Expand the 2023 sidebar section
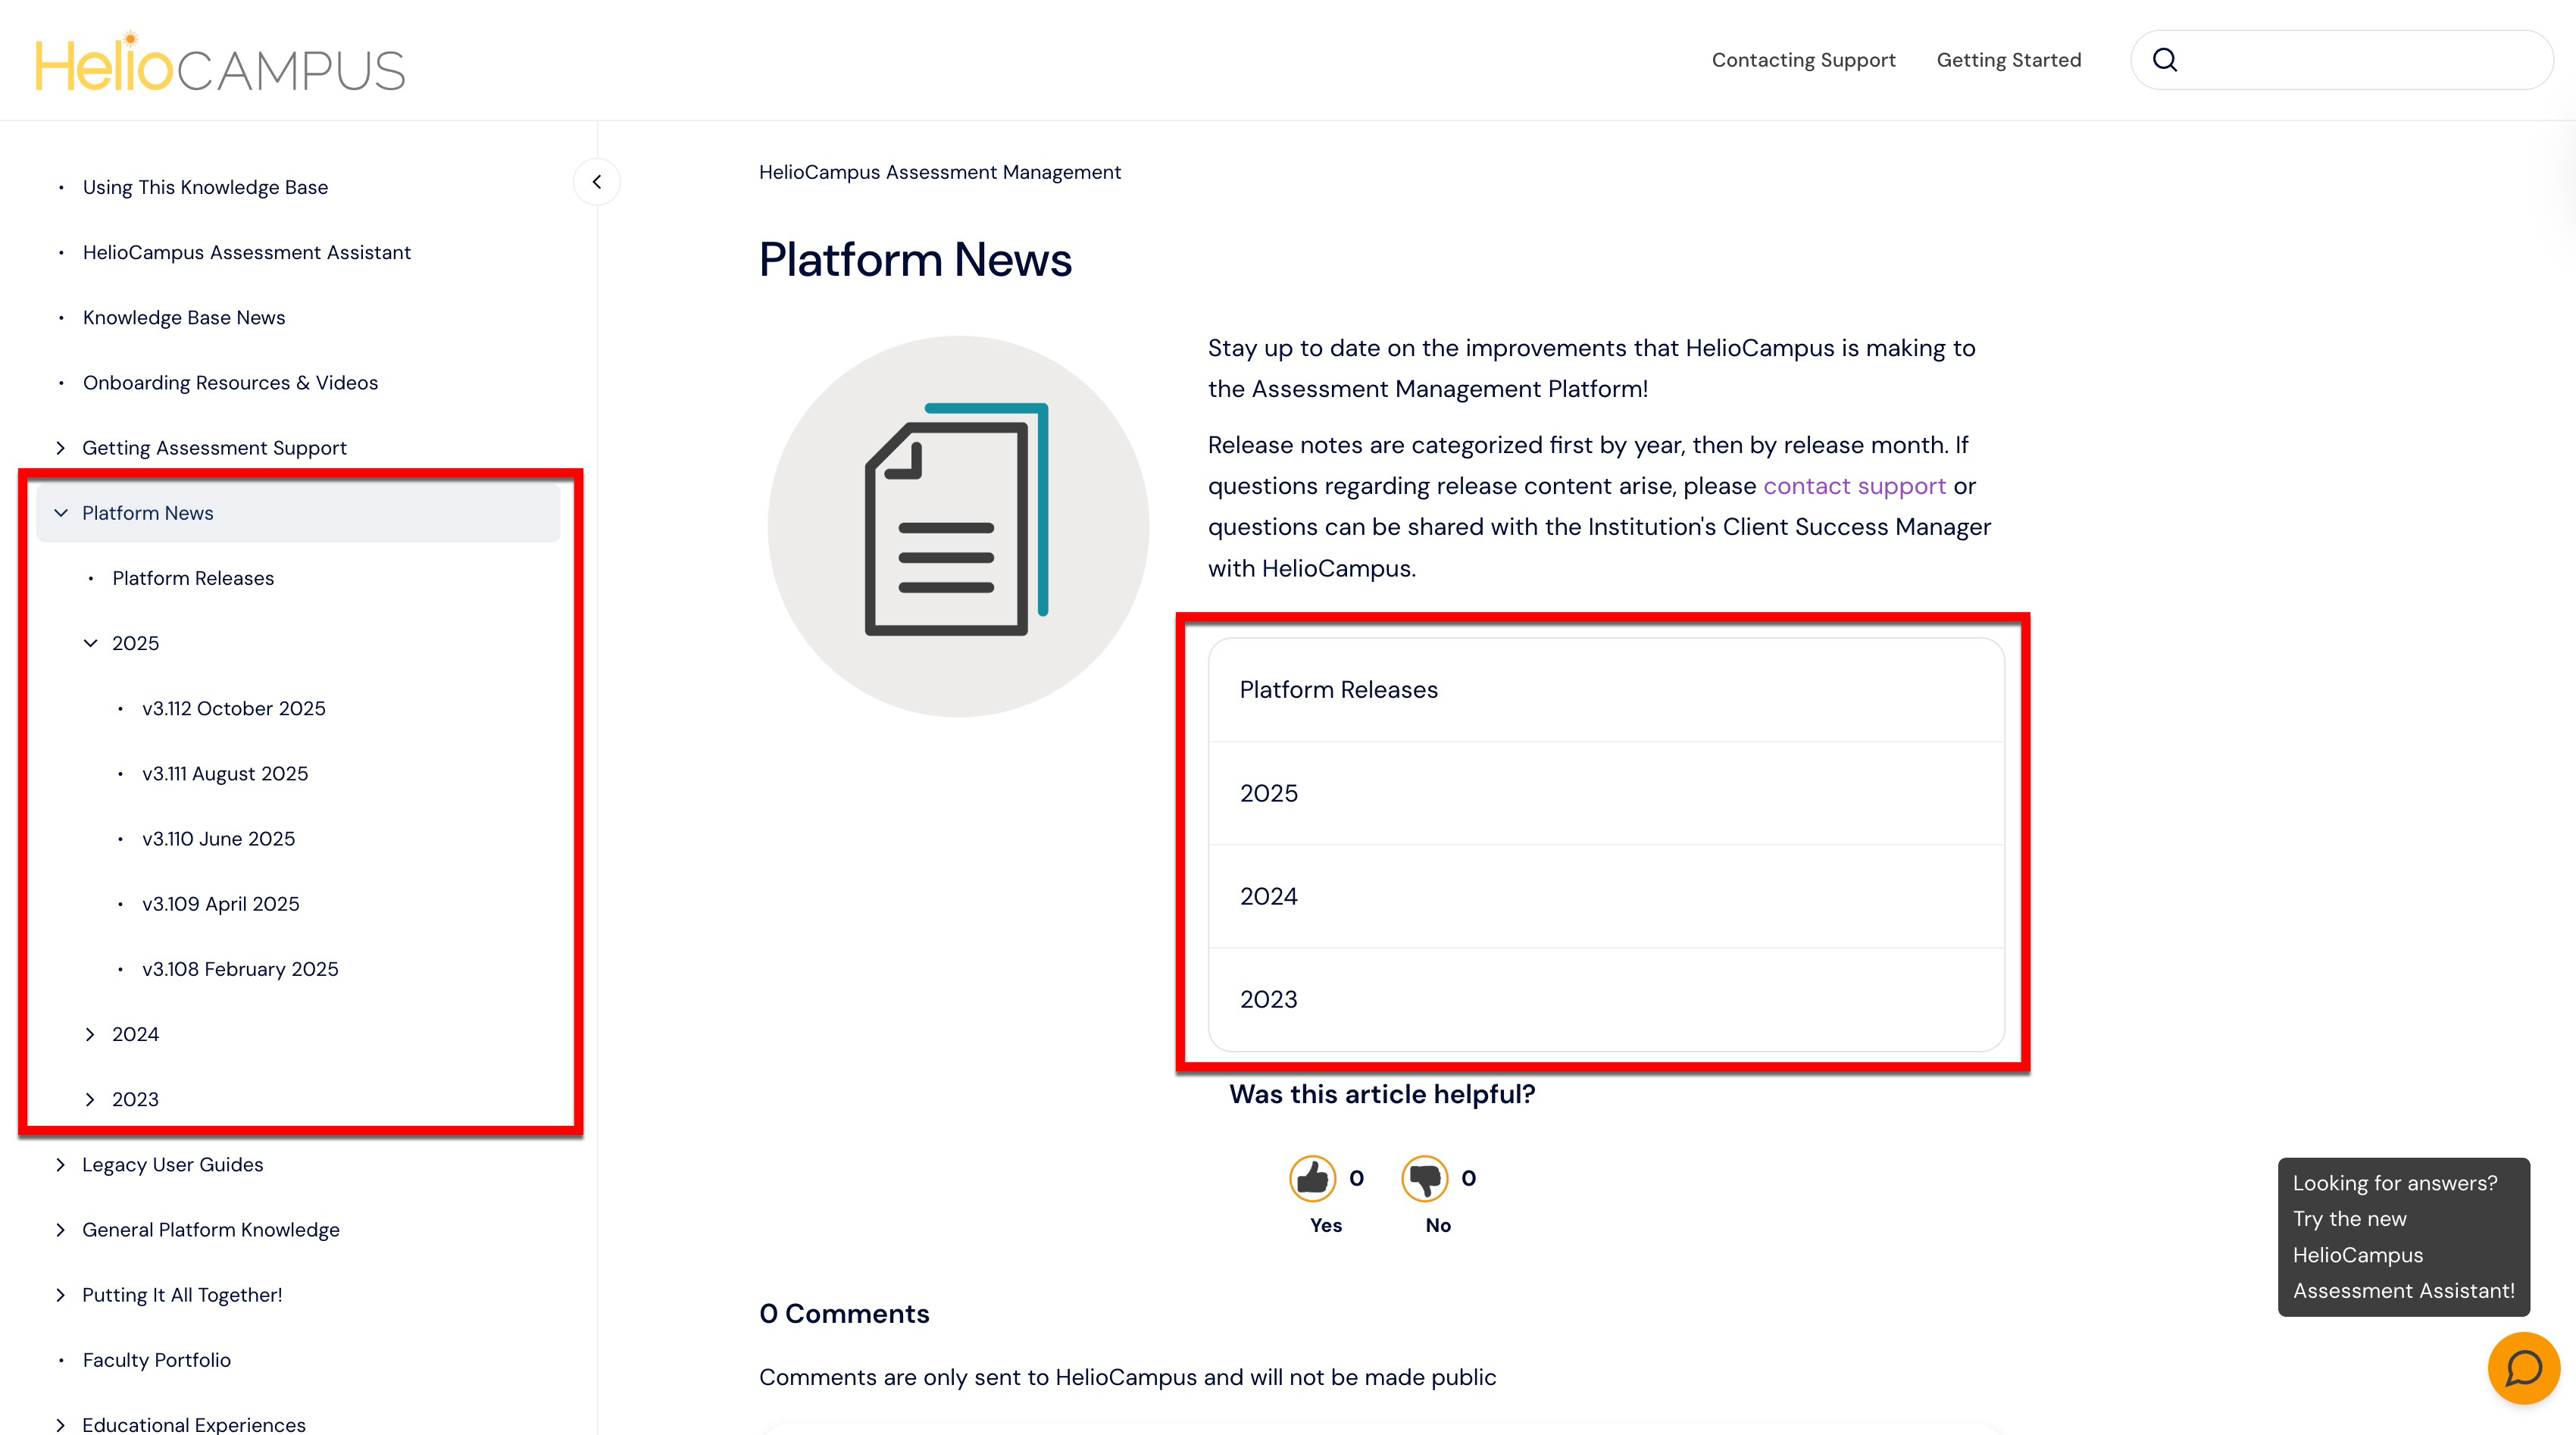The height and width of the screenshot is (1435, 2576). (91, 1099)
